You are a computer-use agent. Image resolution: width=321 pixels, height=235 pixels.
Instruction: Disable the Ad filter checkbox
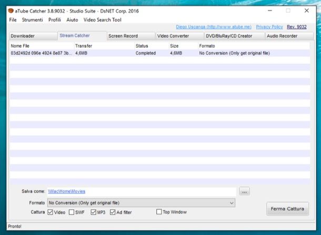click(x=113, y=212)
